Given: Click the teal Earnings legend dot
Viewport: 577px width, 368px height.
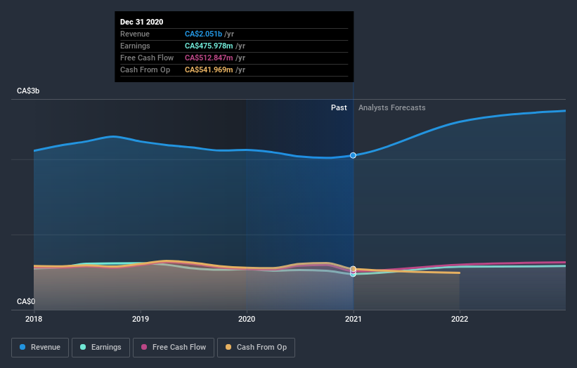Looking at the screenshot, I should pos(83,347).
